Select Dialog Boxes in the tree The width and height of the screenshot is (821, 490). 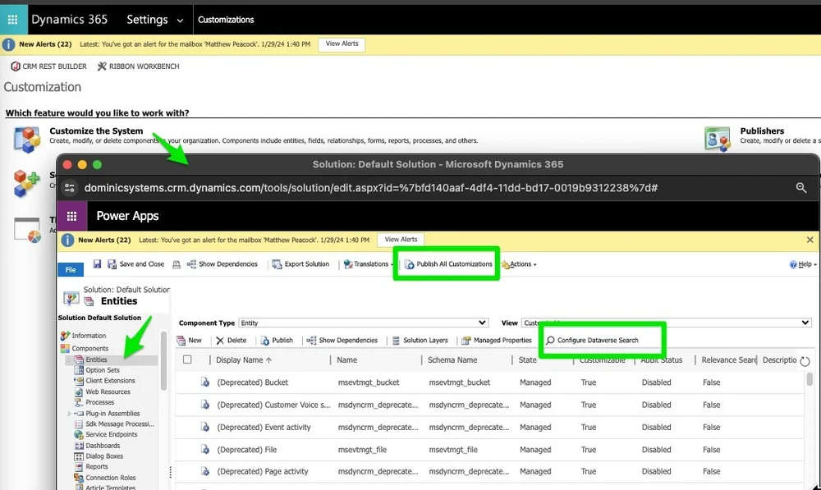99,456
